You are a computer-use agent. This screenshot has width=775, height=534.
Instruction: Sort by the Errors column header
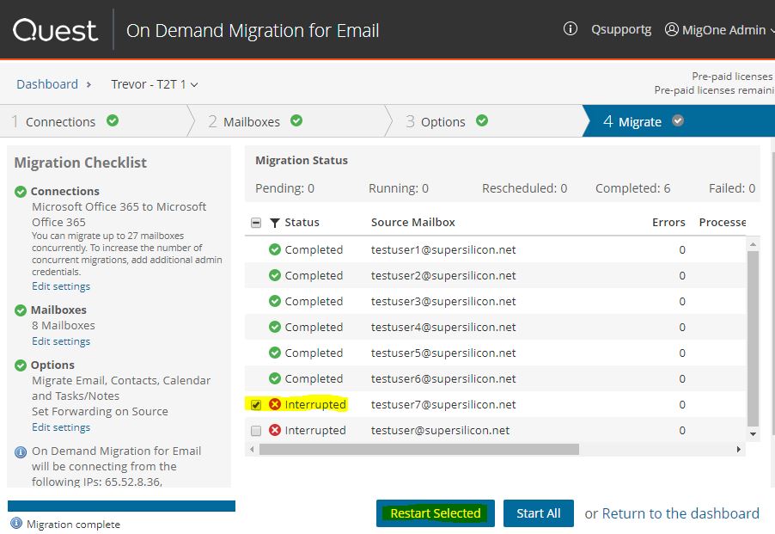click(668, 223)
